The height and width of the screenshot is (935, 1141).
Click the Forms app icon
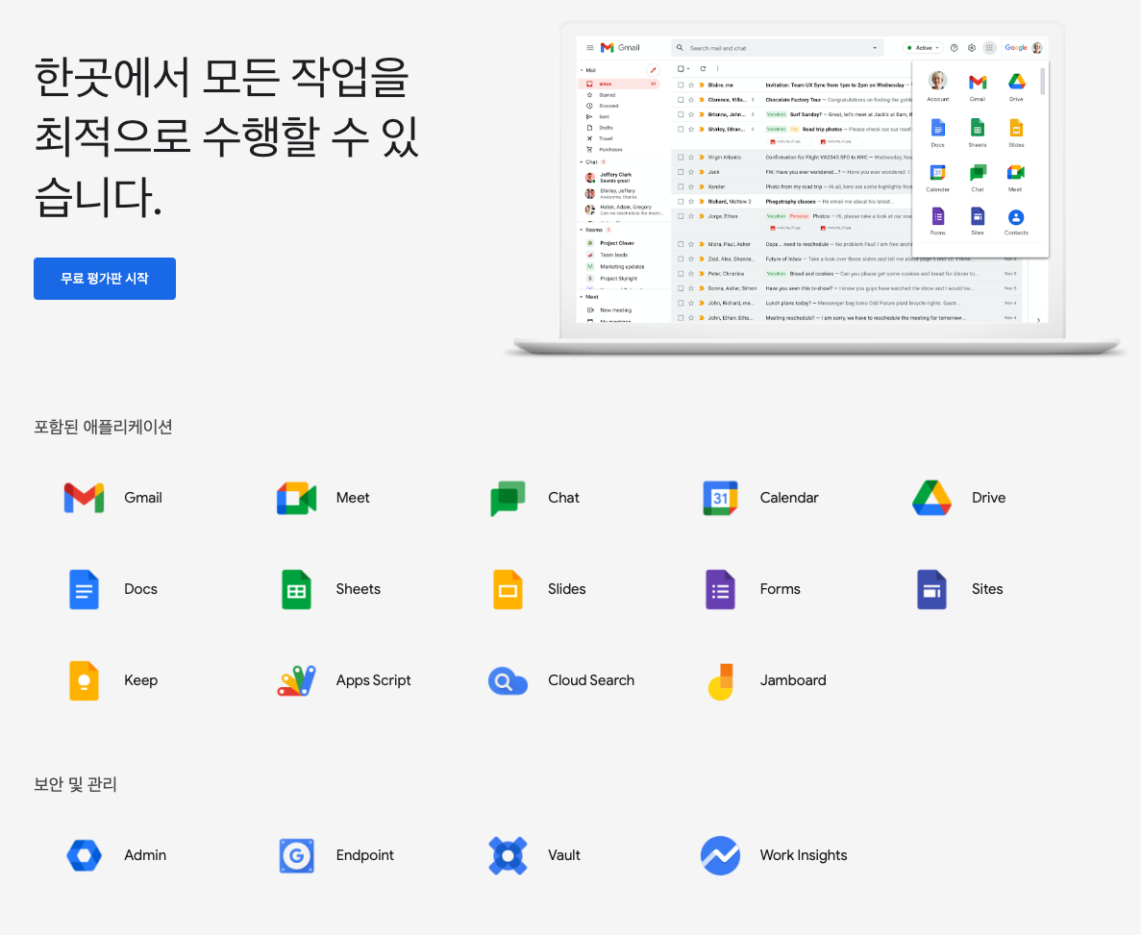pyautogui.click(x=720, y=589)
